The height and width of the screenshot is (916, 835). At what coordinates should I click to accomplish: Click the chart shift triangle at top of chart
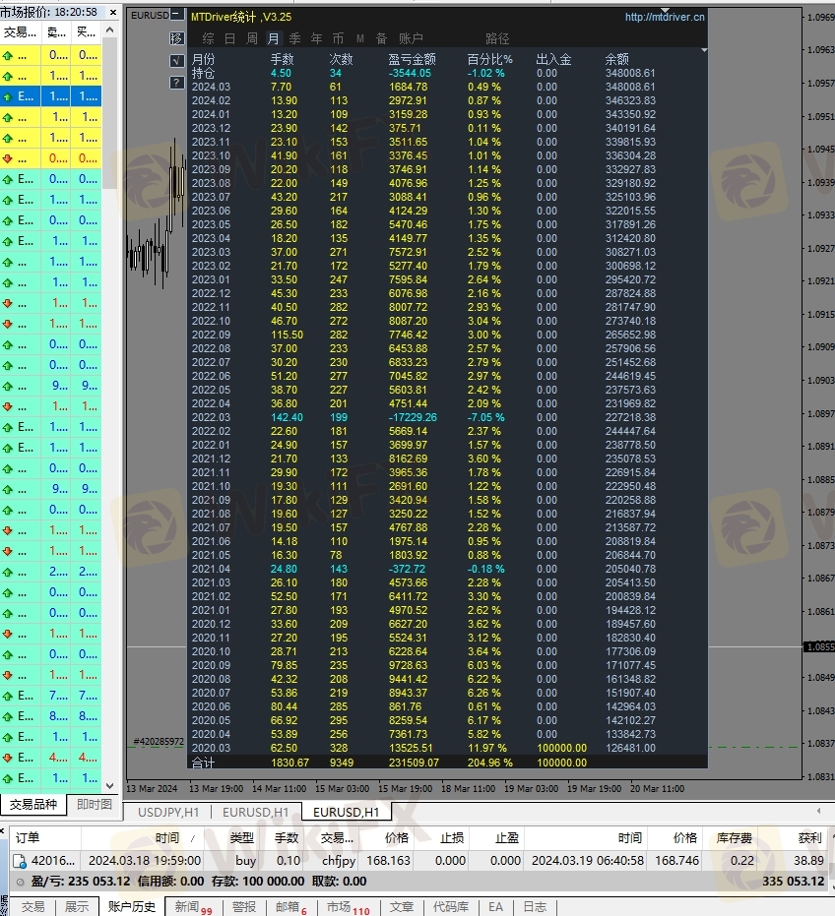coord(665,11)
